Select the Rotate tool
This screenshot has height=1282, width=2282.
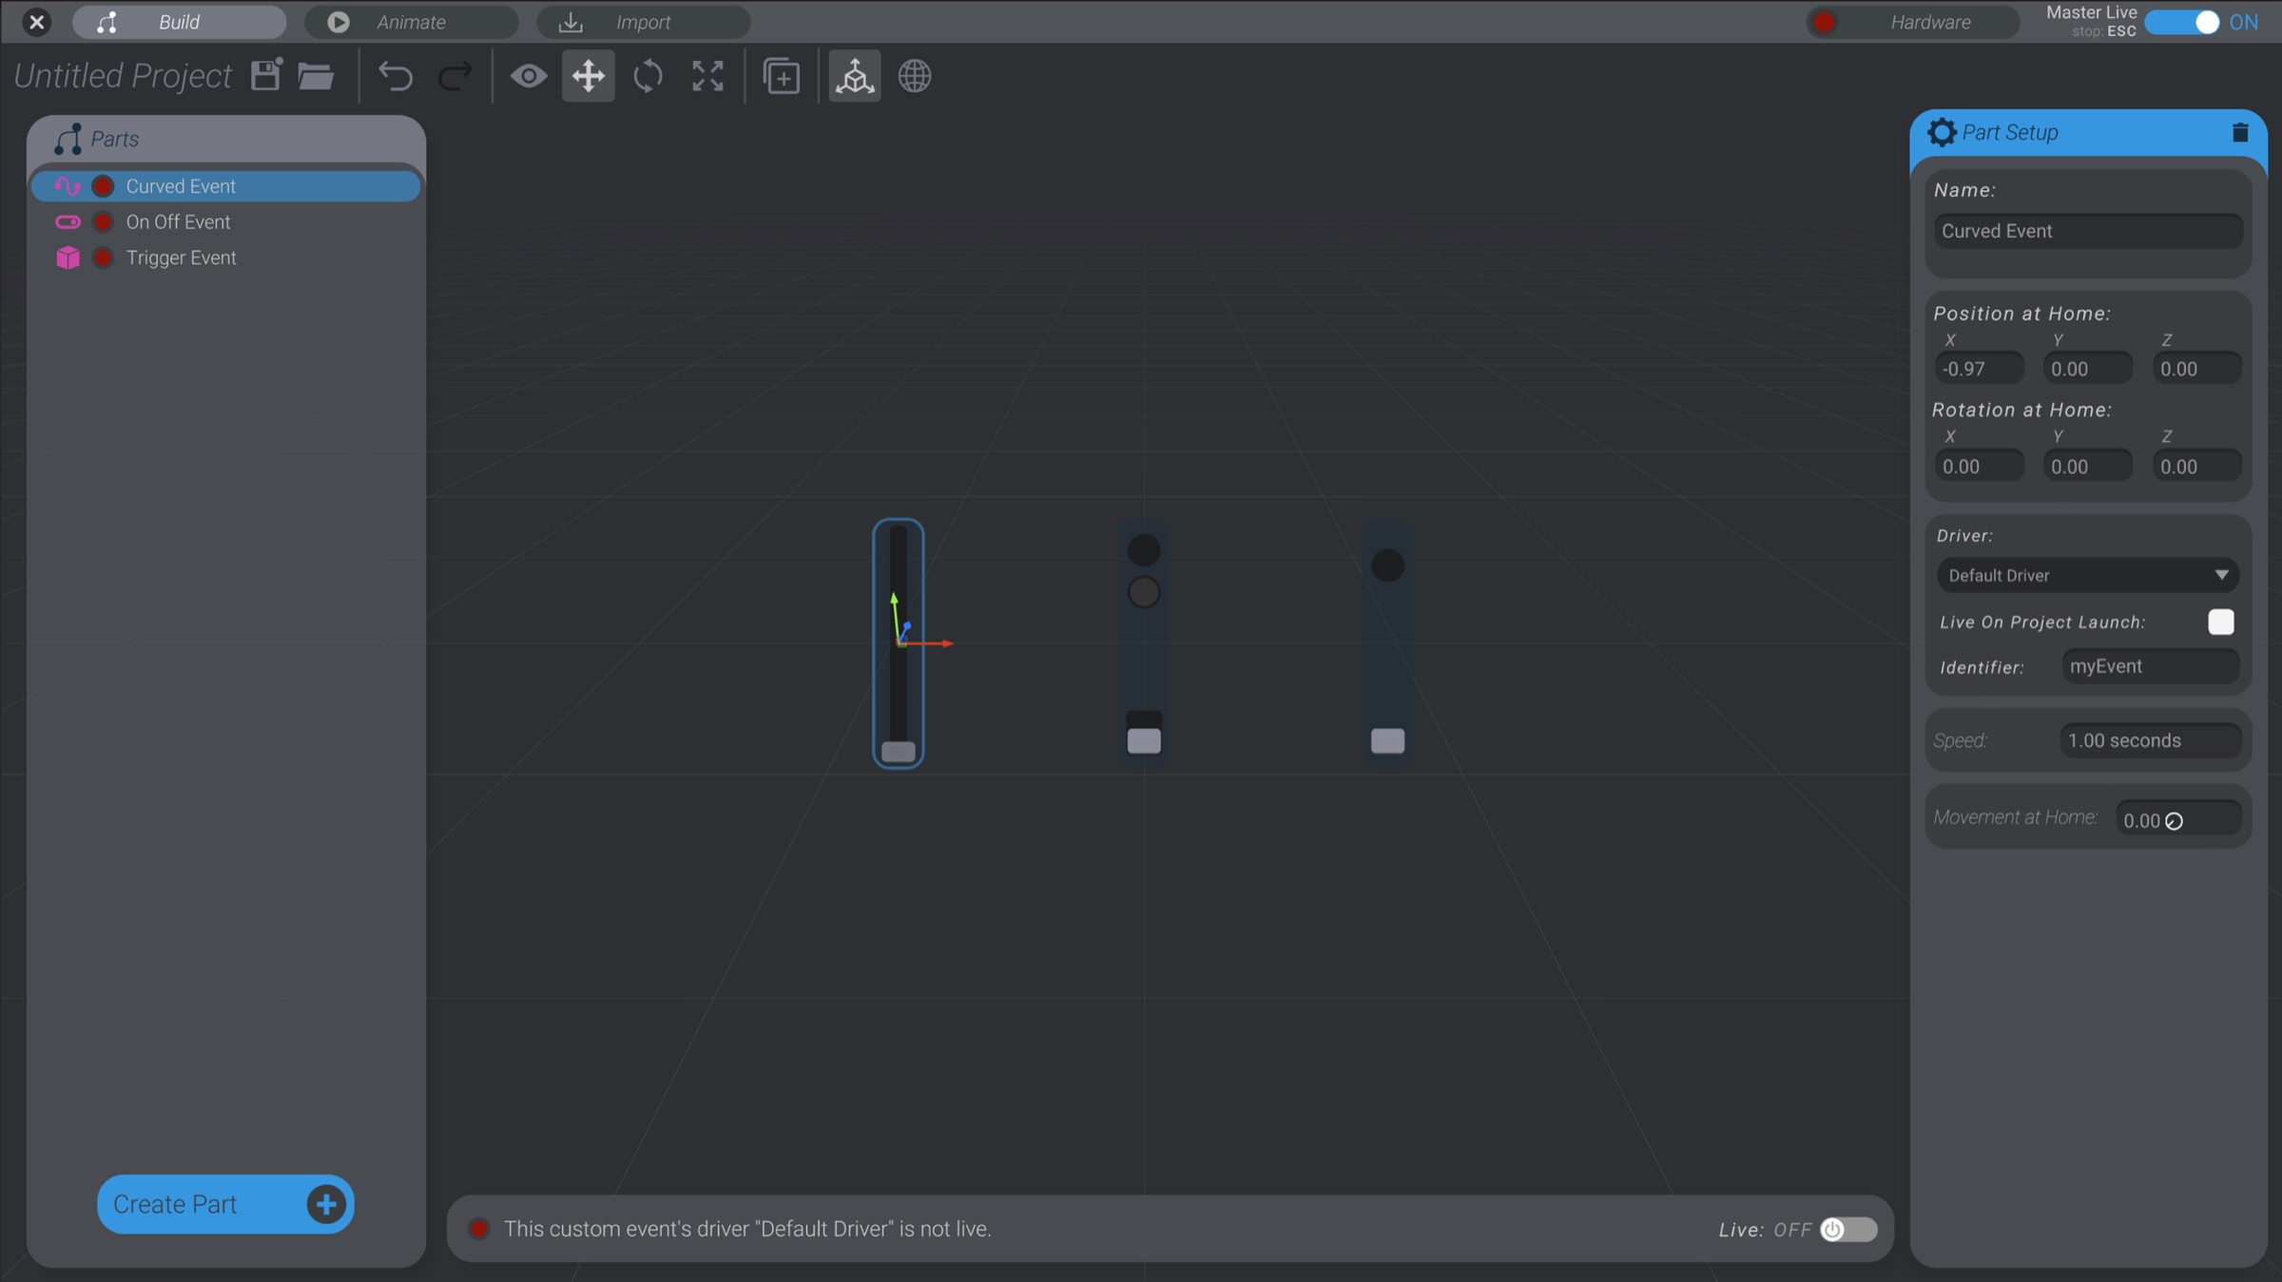pyautogui.click(x=648, y=76)
